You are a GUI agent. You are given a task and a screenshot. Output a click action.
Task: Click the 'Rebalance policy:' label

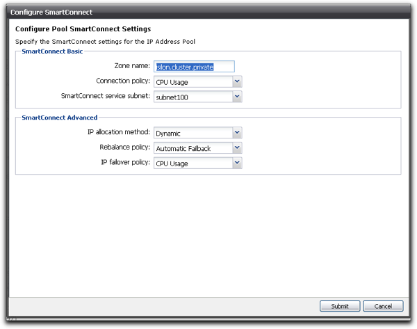(124, 147)
